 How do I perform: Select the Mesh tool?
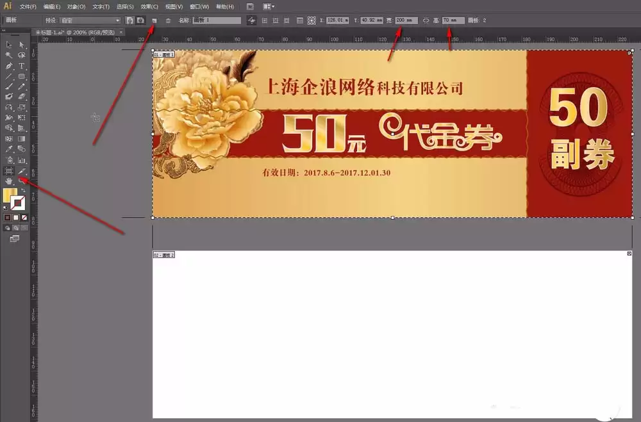[x=8, y=139]
